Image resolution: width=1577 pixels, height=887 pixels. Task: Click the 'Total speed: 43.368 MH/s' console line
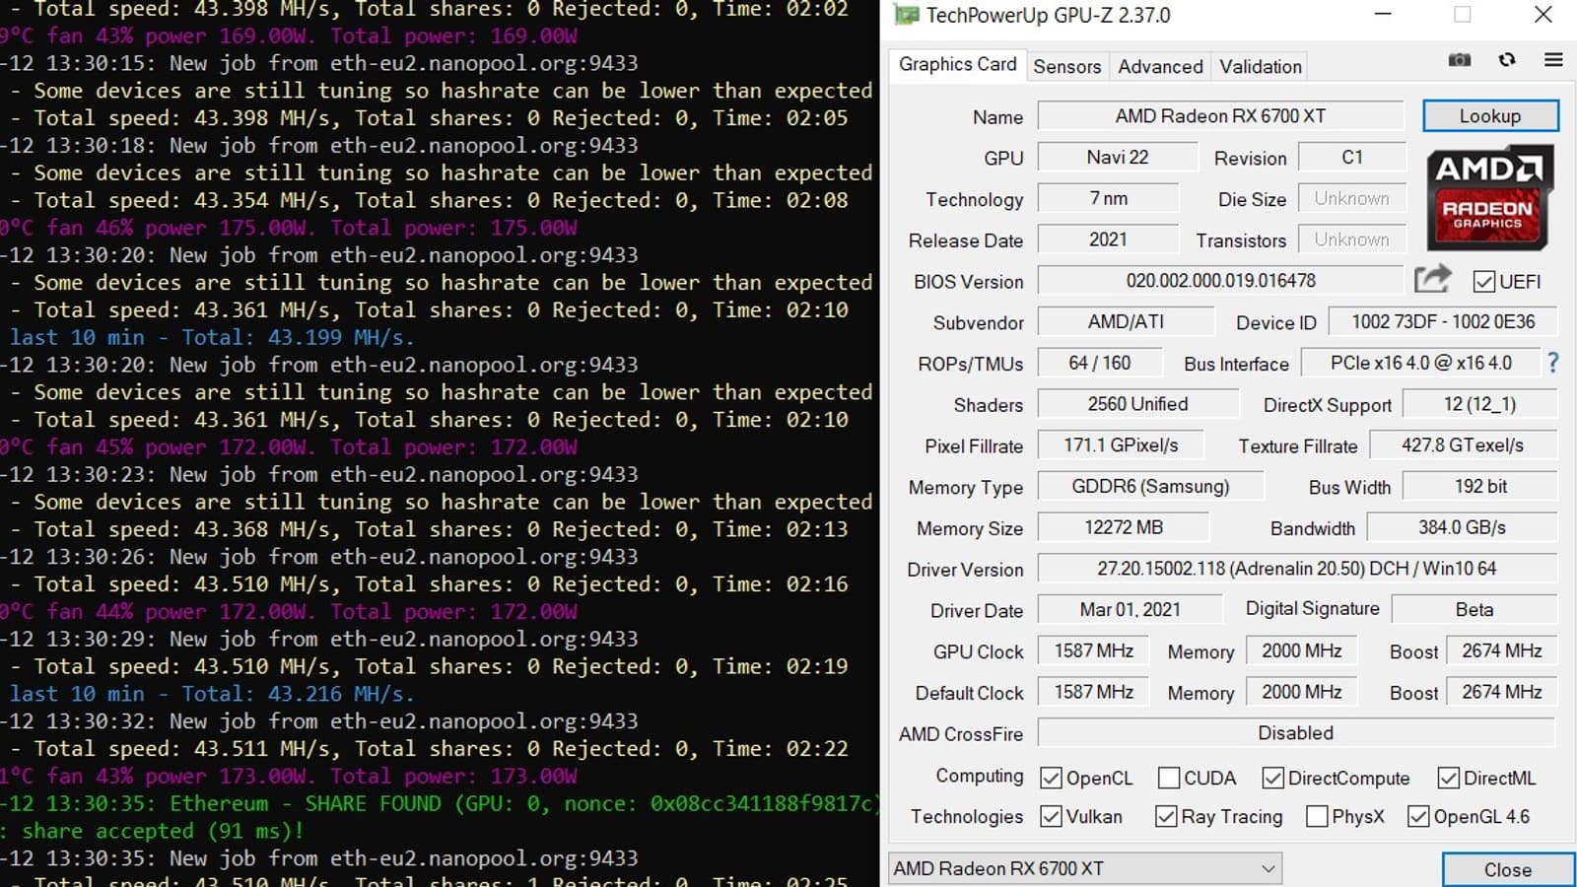tap(429, 529)
